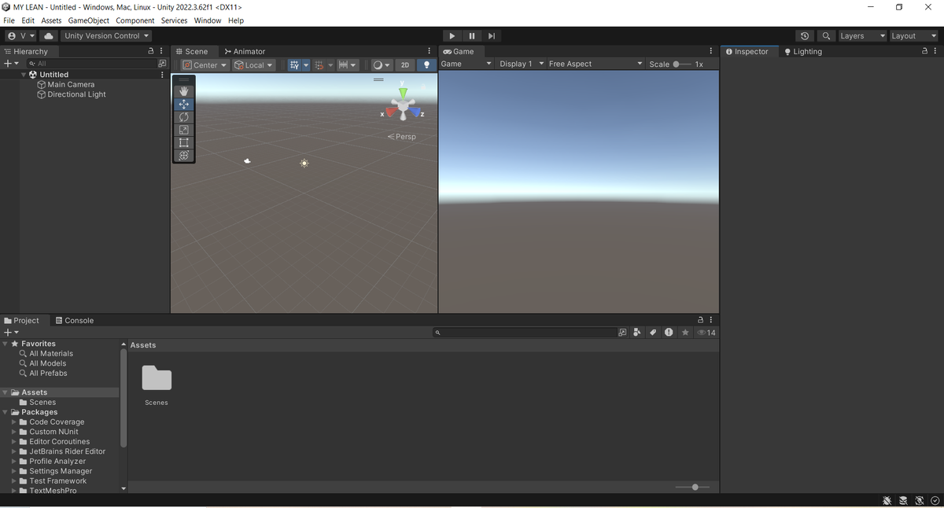Click the activity progress checkmark icon
Image resolution: width=944 pixels, height=508 pixels.
(935, 500)
